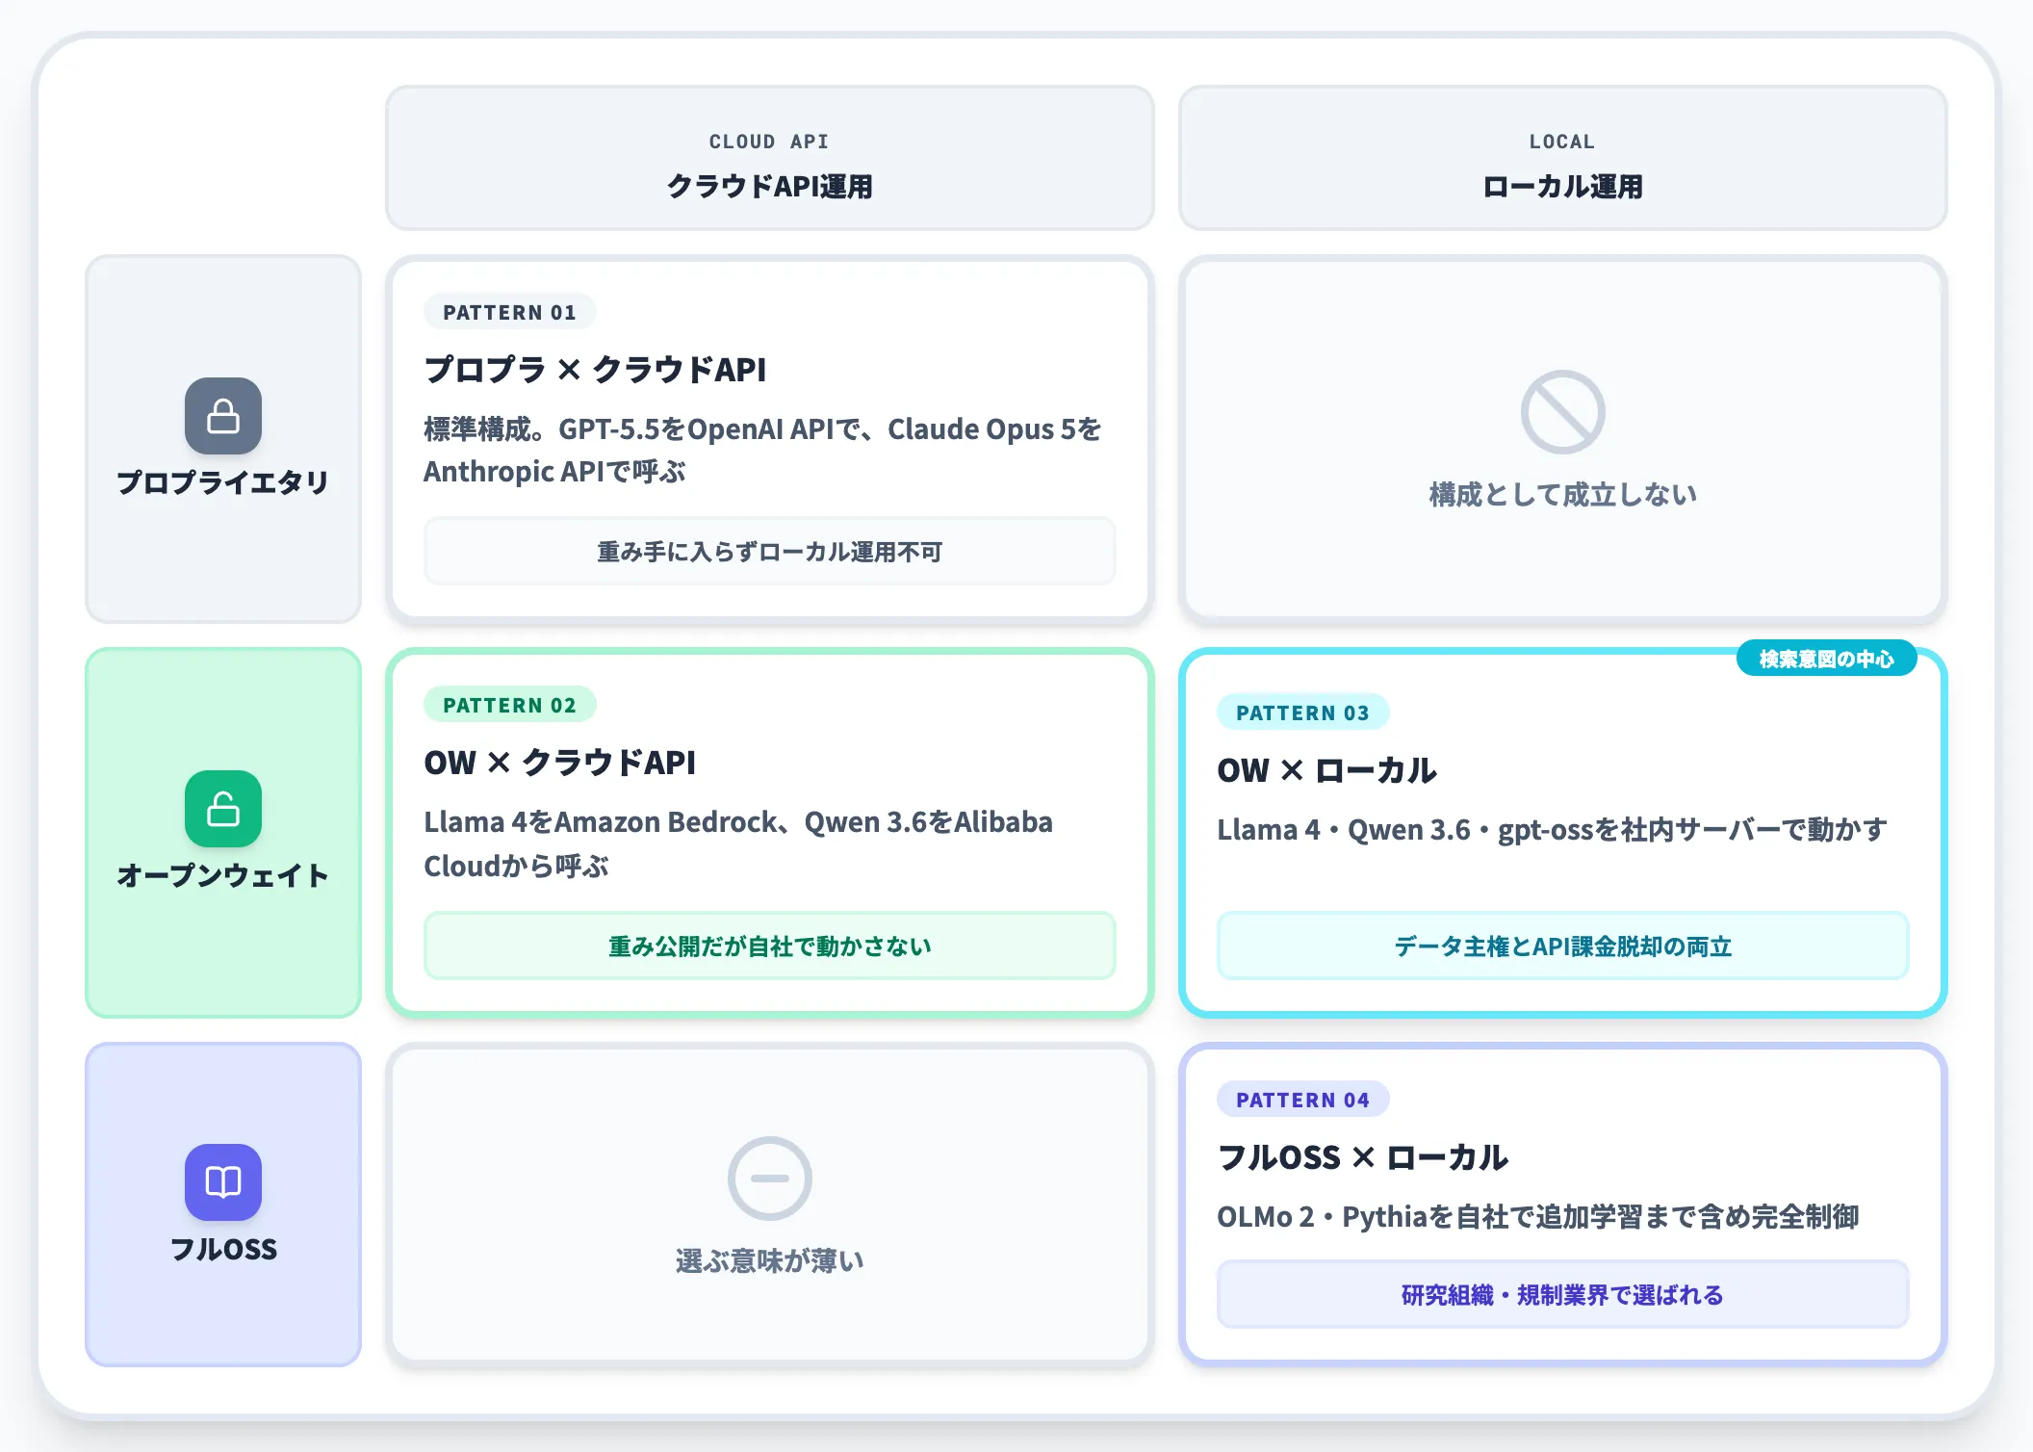The height and width of the screenshot is (1452, 2033).
Task: Click the OLMo 2・Pythia description text
Action: coord(1538,1217)
